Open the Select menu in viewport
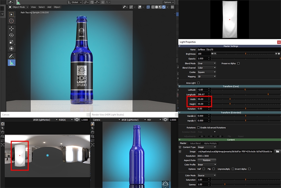 tap(41, 7)
